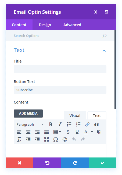Viewport: 122px width, 175px height.
Task: Click the italic formatting icon
Action: (x=60, y=124)
